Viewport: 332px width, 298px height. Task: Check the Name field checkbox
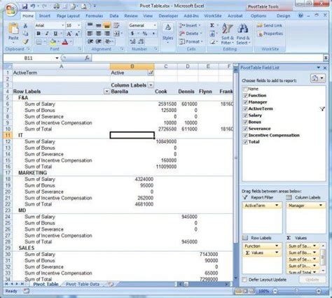[x=245, y=89]
